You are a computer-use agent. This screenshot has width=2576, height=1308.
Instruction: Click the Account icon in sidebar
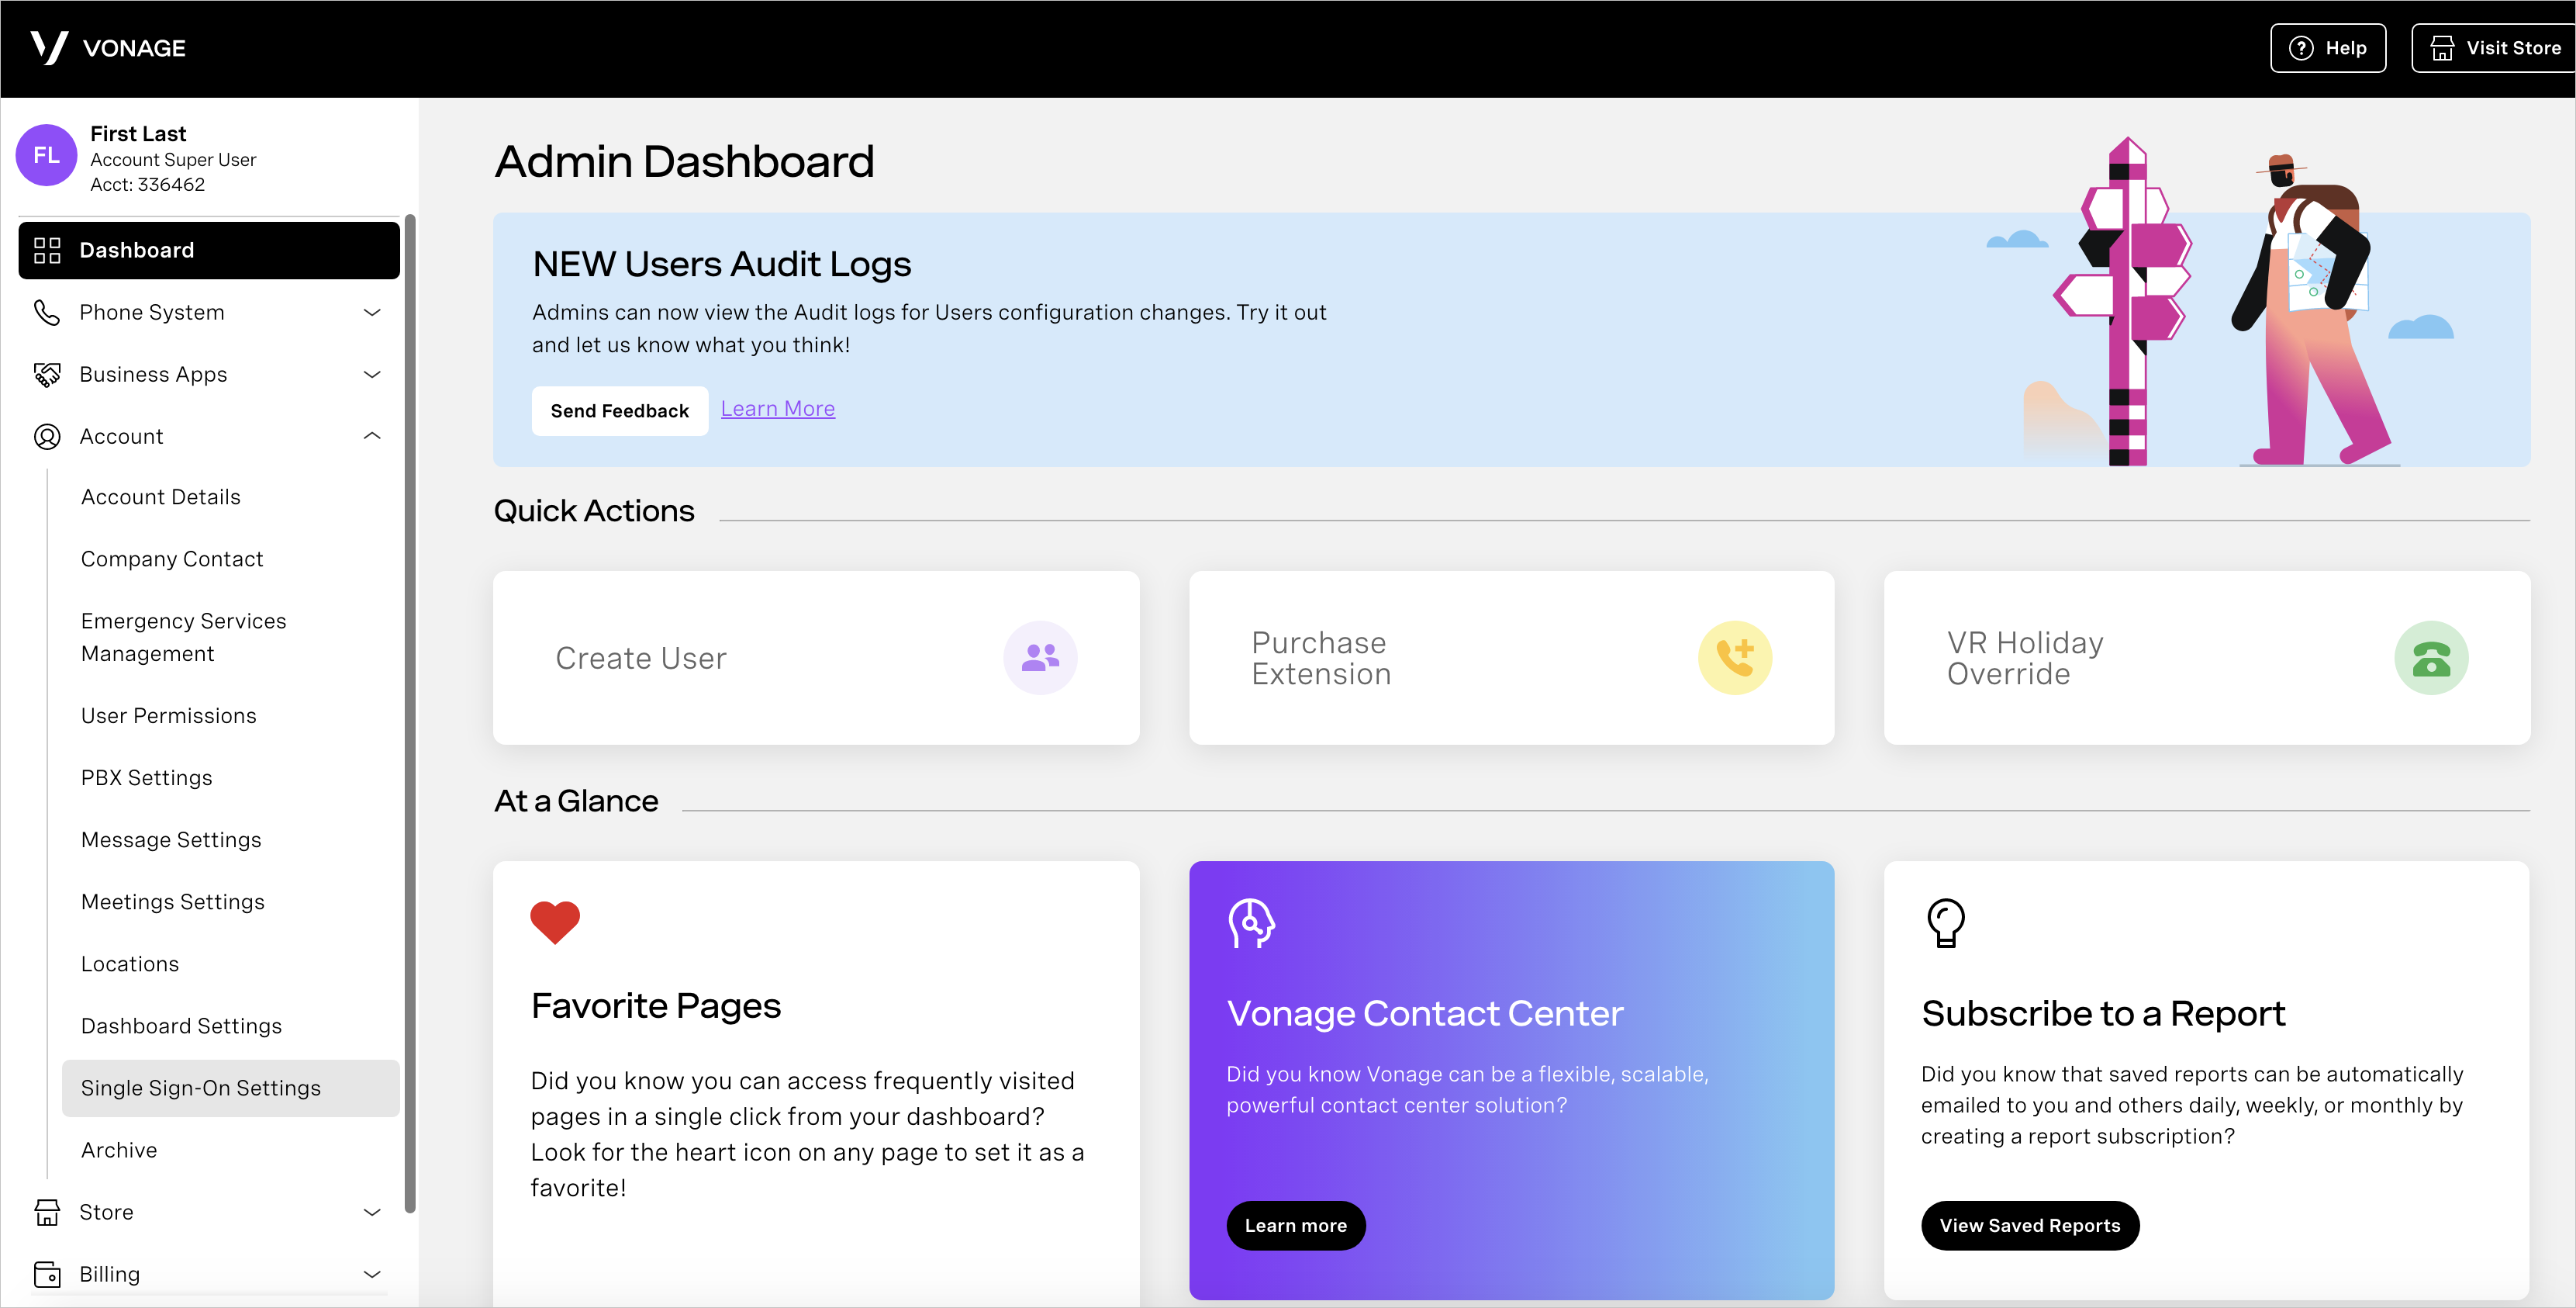[x=47, y=435]
